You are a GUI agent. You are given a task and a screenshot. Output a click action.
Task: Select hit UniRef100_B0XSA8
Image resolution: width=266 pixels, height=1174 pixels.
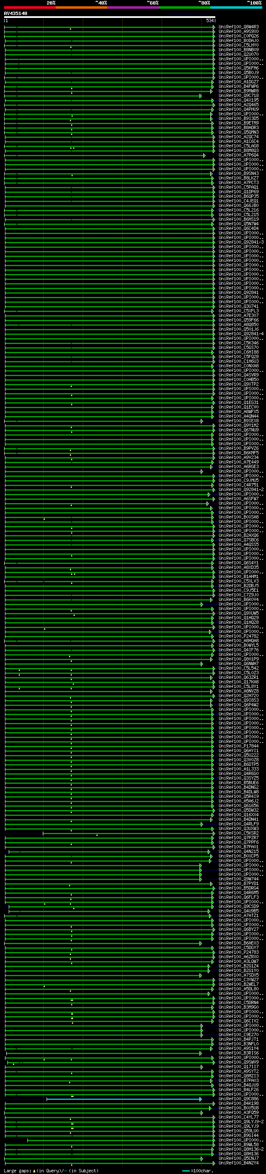pyautogui.click(x=239, y=517)
